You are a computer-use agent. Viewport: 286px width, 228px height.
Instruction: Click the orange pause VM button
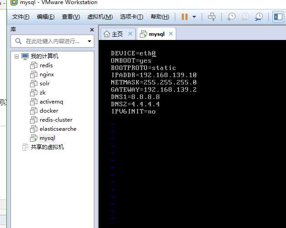184,17
